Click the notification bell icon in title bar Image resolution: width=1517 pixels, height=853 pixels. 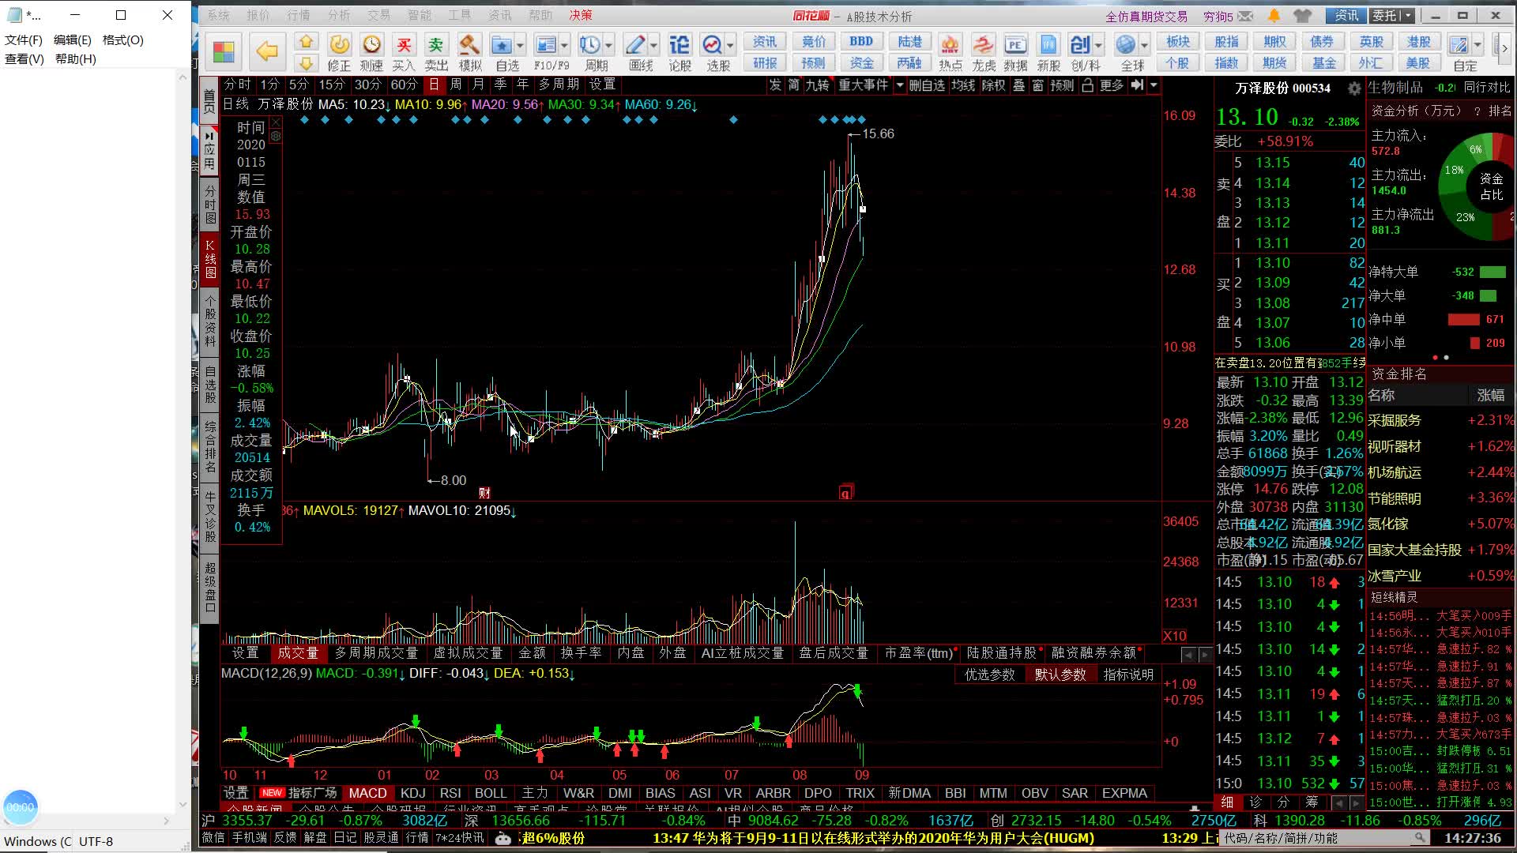click(1274, 16)
